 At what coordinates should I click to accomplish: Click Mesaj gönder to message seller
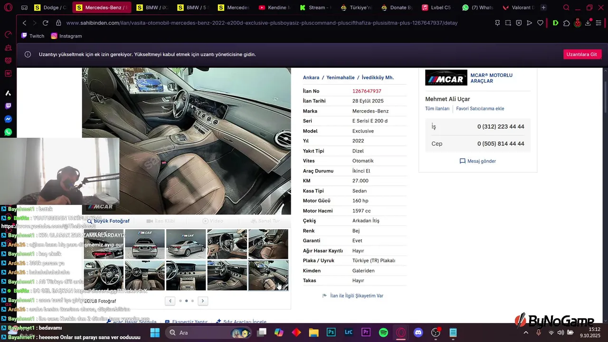(478, 161)
